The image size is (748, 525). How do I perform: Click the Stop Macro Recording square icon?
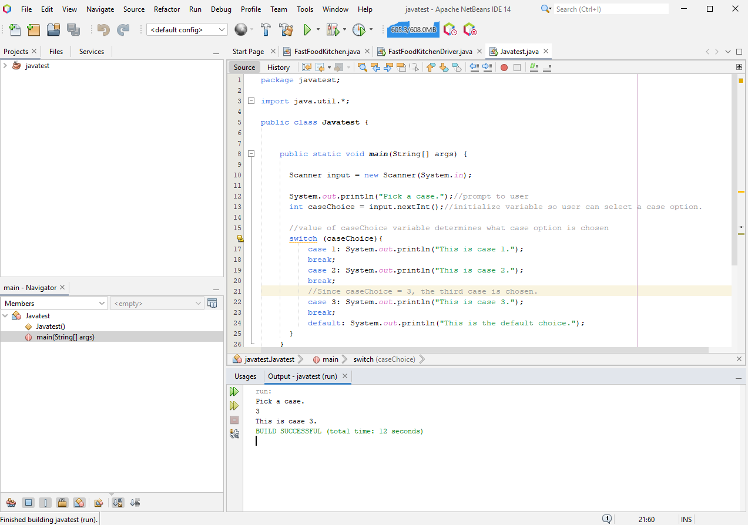(517, 68)
